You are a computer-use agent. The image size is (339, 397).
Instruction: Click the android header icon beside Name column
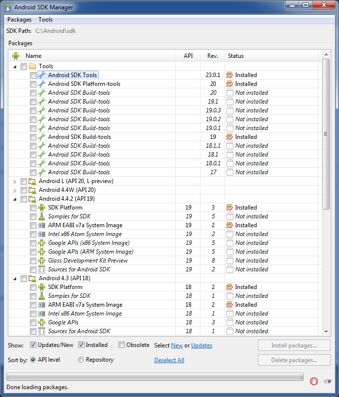point(16,56)
